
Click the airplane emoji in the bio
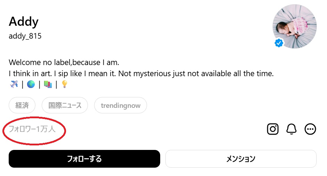pos(14,84)
